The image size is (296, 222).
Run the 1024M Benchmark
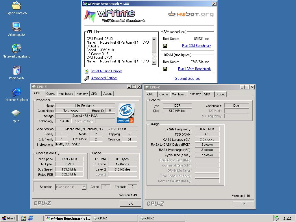pos(194,69)
